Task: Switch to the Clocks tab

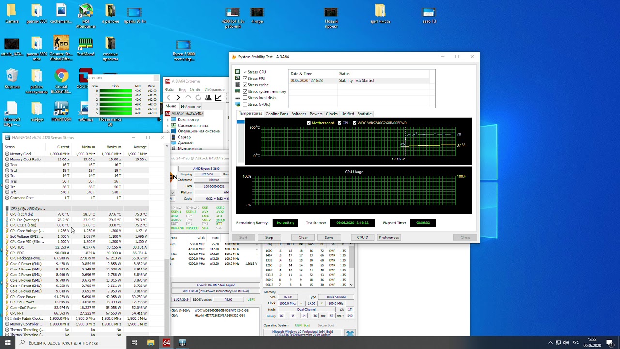Action: (332, 114)
